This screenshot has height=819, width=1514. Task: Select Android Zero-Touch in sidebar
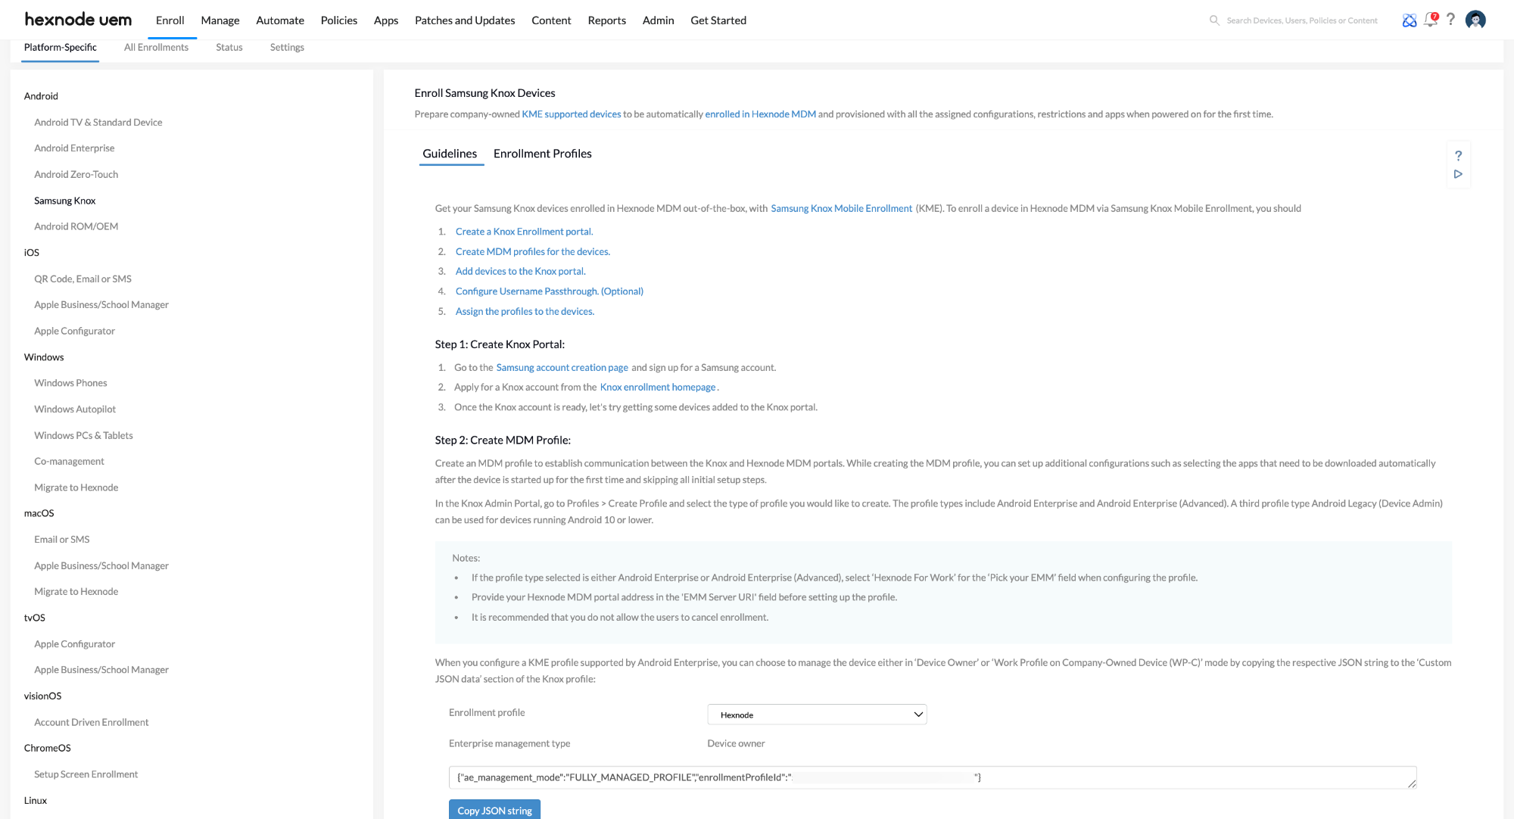(76, 174)
